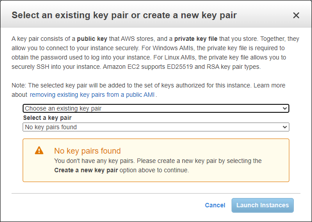Image resolution: width=312 pixels, height=222 pixels.
Task: Click bold "Create a new key pair" in the warning
Action: coord(86,170)
